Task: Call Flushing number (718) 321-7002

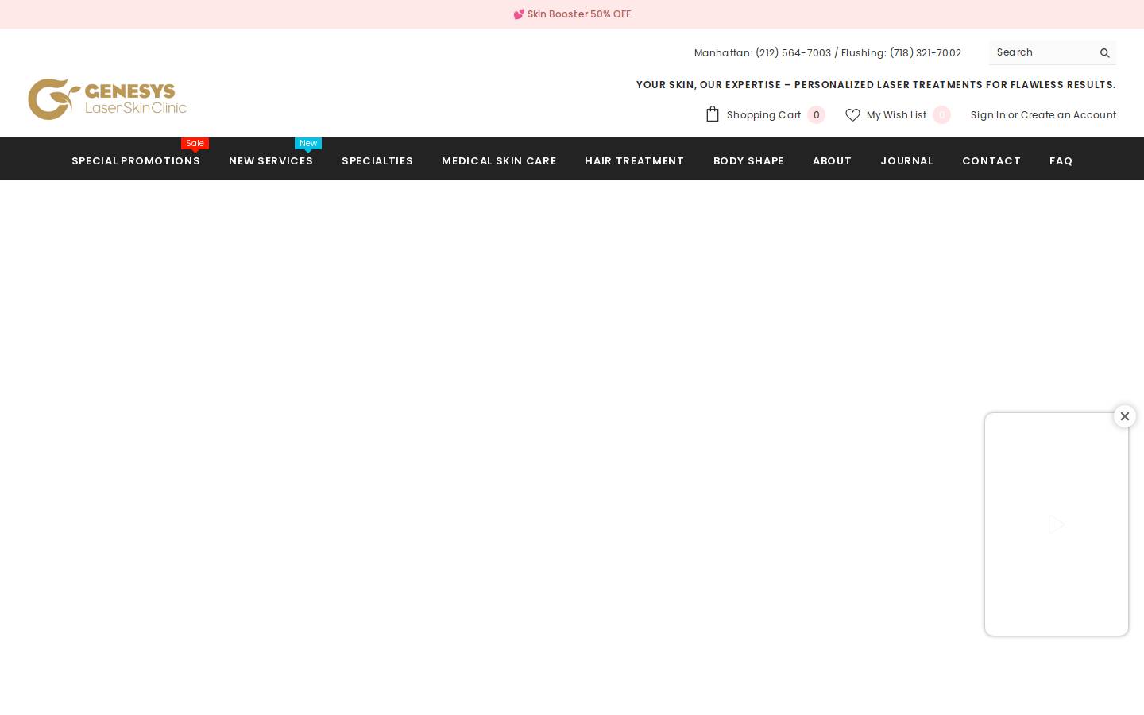Action: [925, 53]
